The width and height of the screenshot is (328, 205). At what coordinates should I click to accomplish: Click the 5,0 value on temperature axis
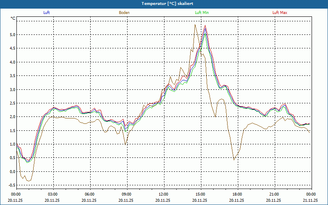pos(12,35)
